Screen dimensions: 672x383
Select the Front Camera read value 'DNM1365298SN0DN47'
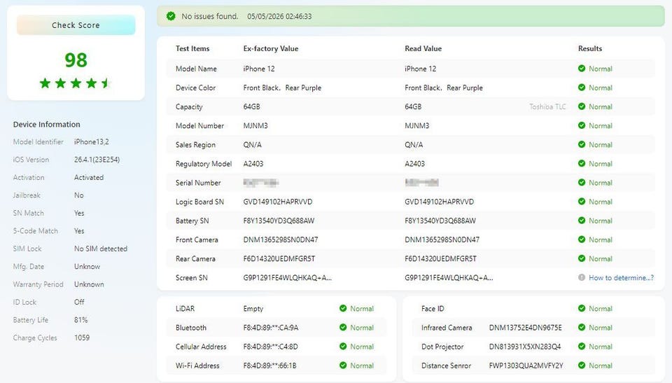442,239
